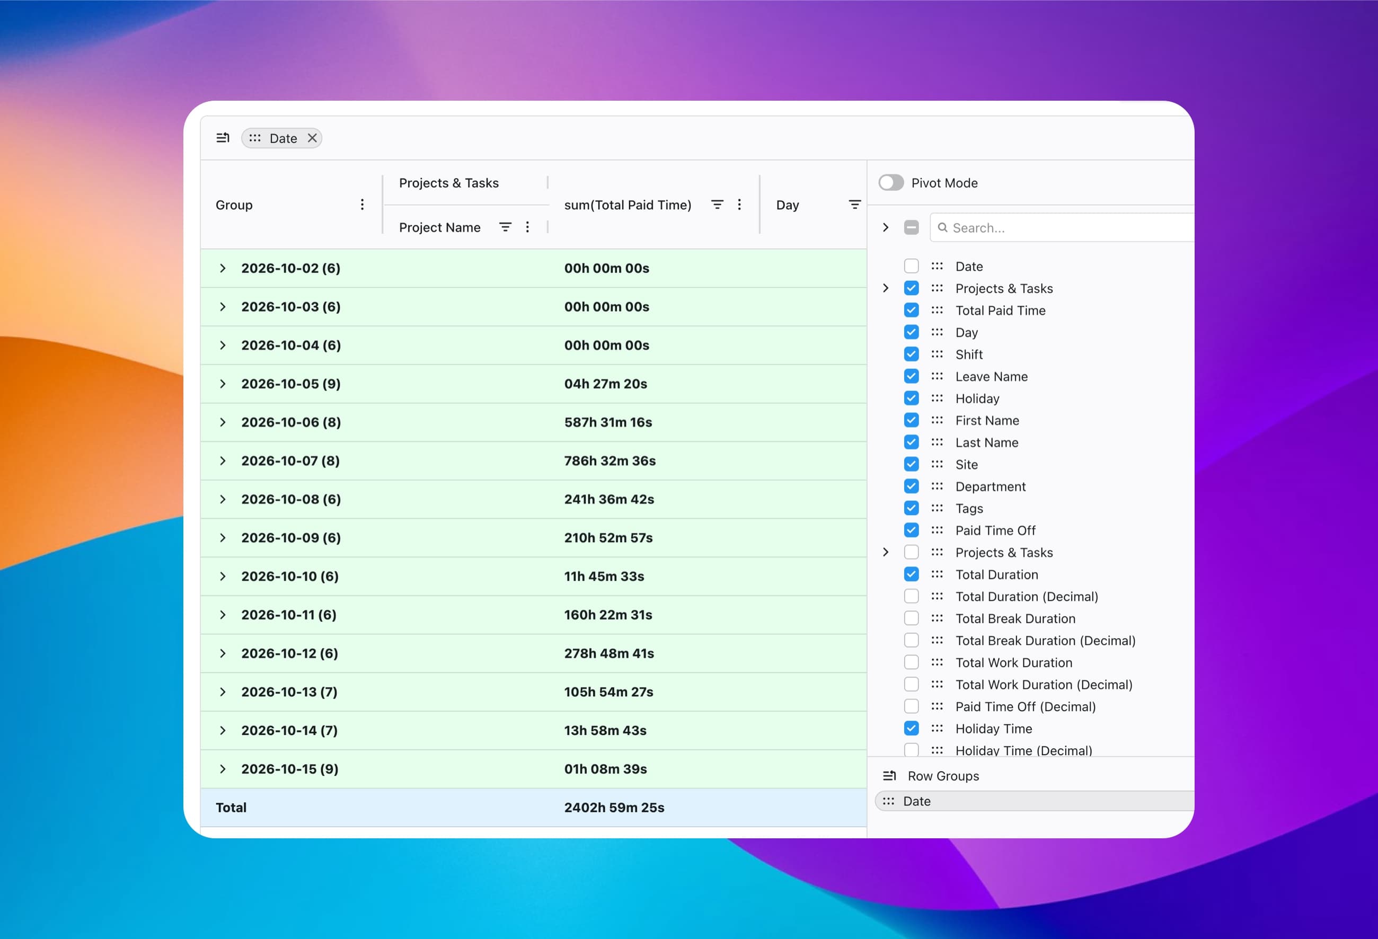The width and height of the screenshot is (1378, 939).
Task: Click drag handle of Date chip in top bar
Action: coord(255,138)
